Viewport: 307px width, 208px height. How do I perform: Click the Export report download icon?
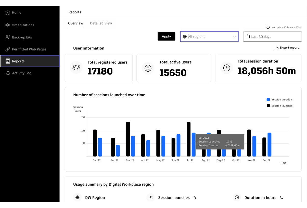(x=277, y=48)
